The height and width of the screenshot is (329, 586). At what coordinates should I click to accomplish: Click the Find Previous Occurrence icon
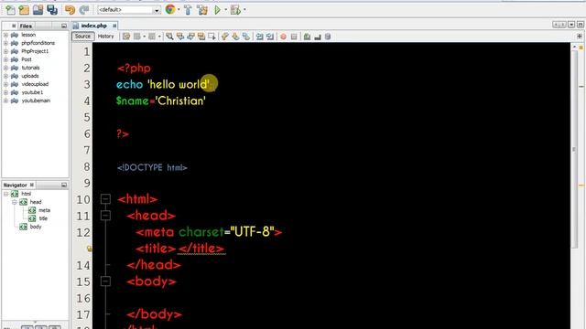[x=180, y=37]
